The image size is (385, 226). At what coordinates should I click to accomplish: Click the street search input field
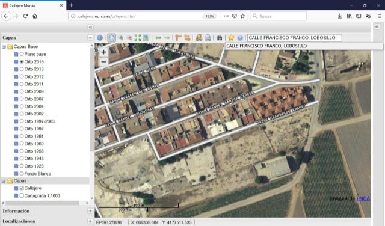coord(294,37)
